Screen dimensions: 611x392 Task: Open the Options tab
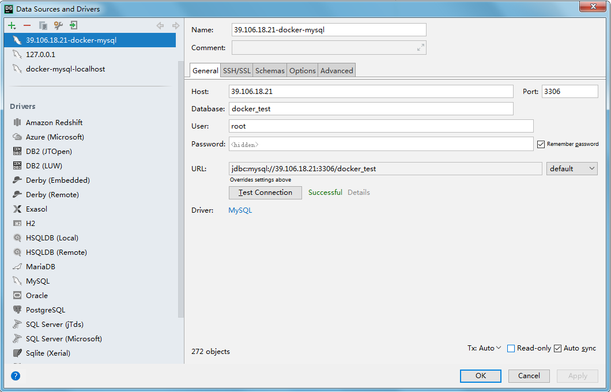[303, 70]
